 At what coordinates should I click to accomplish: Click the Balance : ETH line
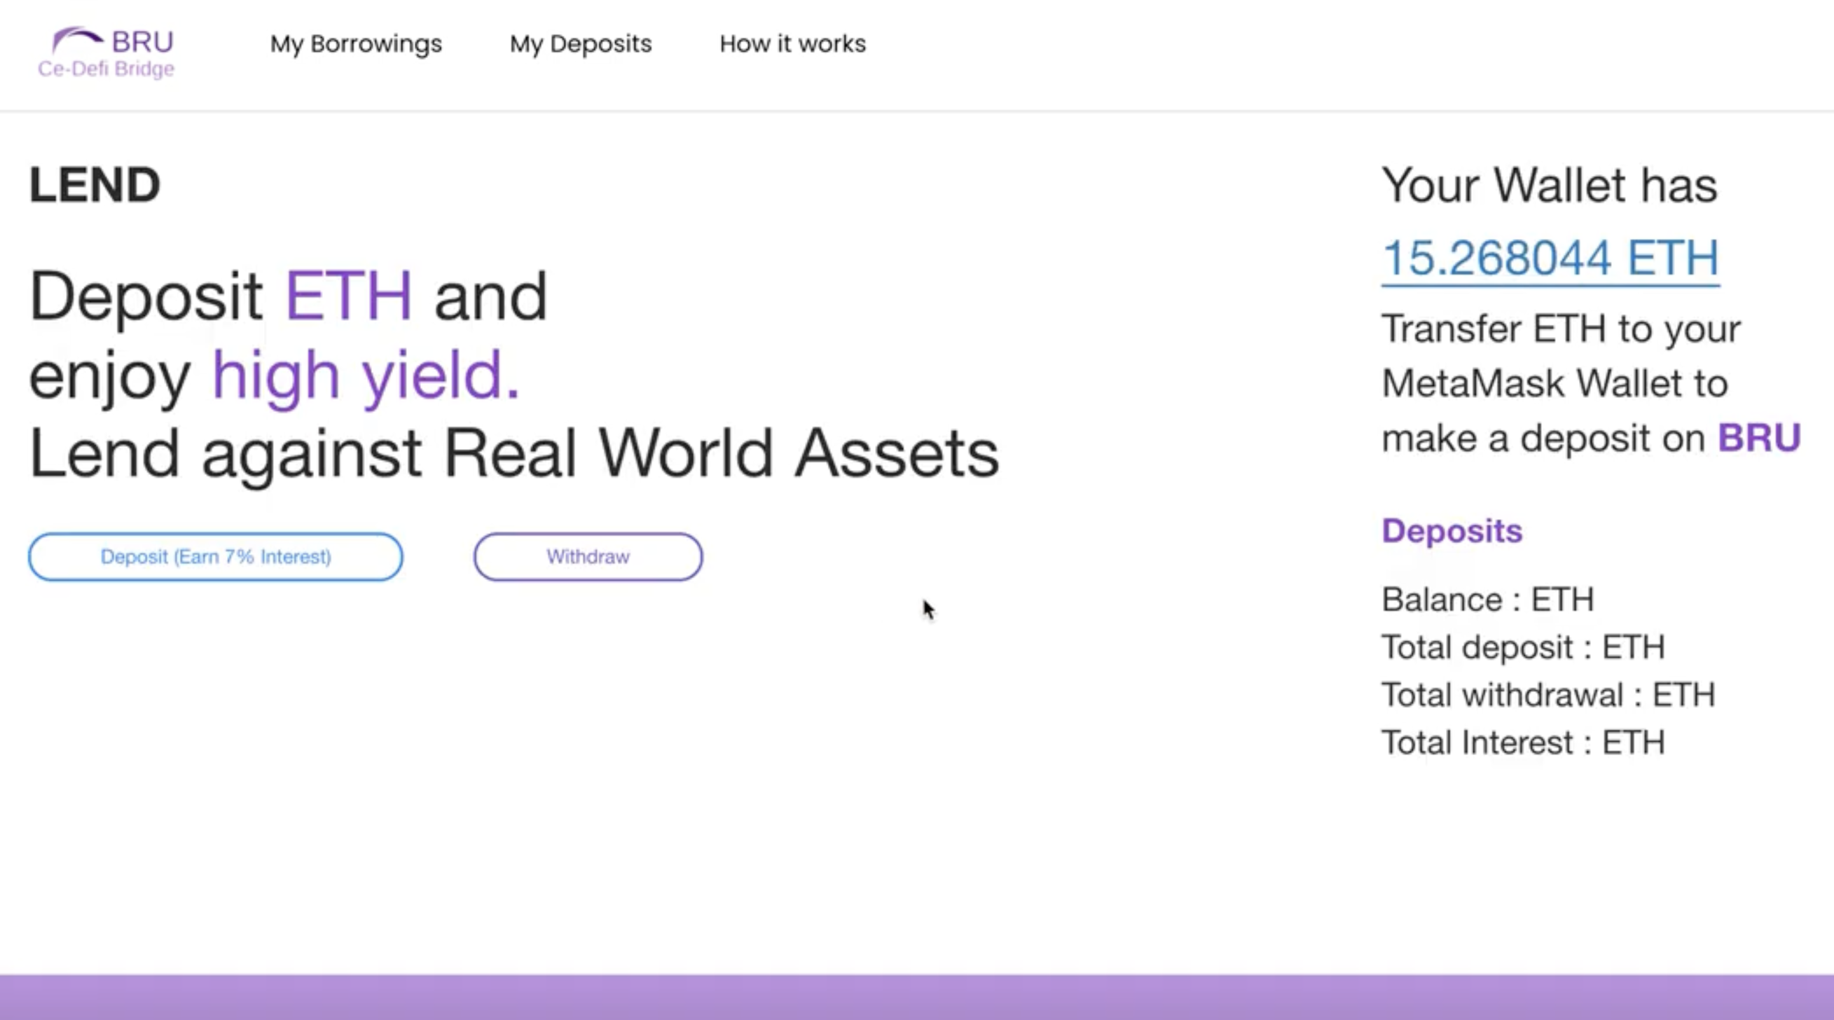pyautogui.click(x=1487, y=600)
